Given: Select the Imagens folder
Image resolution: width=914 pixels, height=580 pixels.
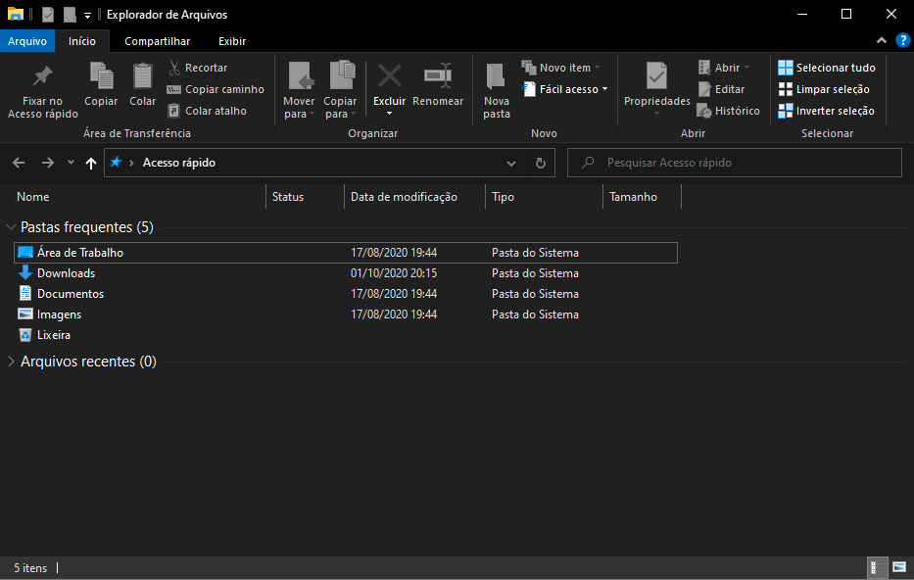Looking at the screenshot, I should [x=346, y=314].
